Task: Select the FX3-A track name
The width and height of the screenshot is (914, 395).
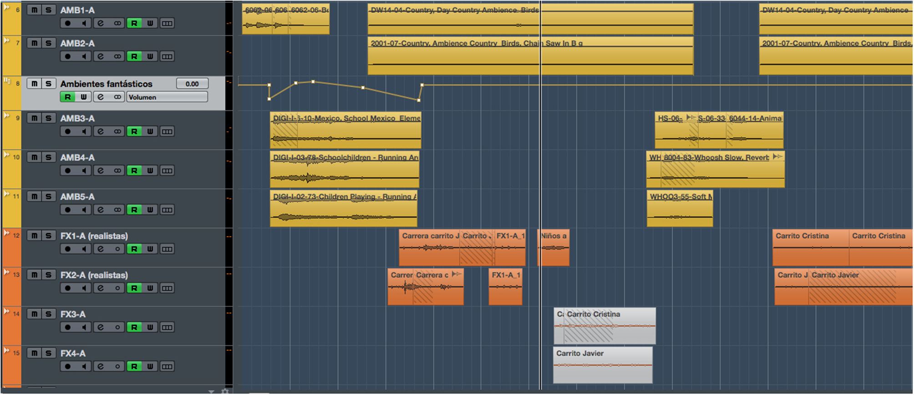Action: 73,314
